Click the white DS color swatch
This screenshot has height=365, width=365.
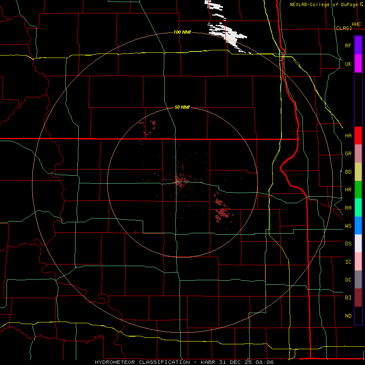[358, 243]
